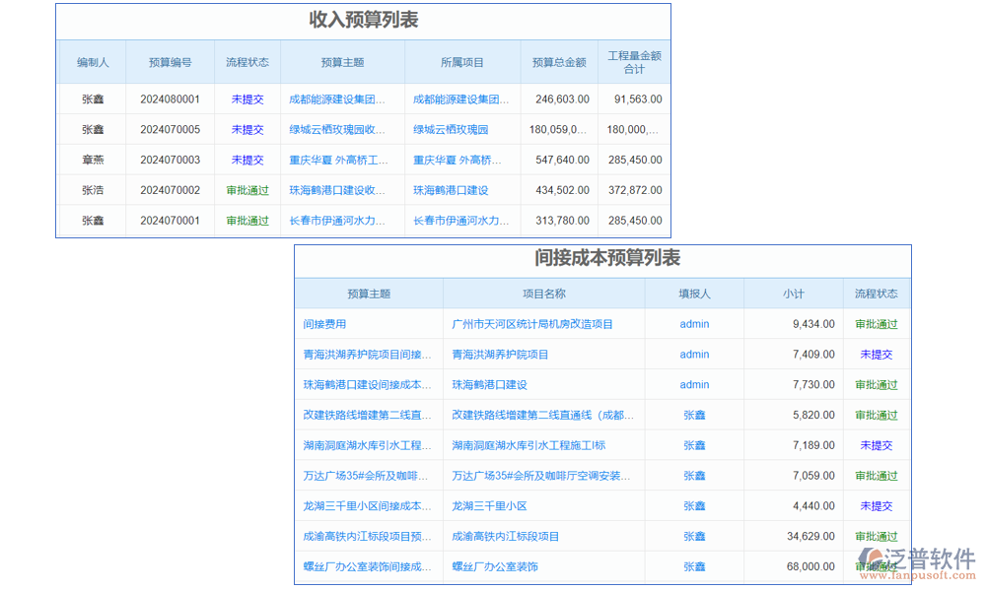Image resolution: width=986 pixels, height=591 pixels.
Task: Click 未提交 status of budget 2024080001
Action: click(x=246, y=98)
